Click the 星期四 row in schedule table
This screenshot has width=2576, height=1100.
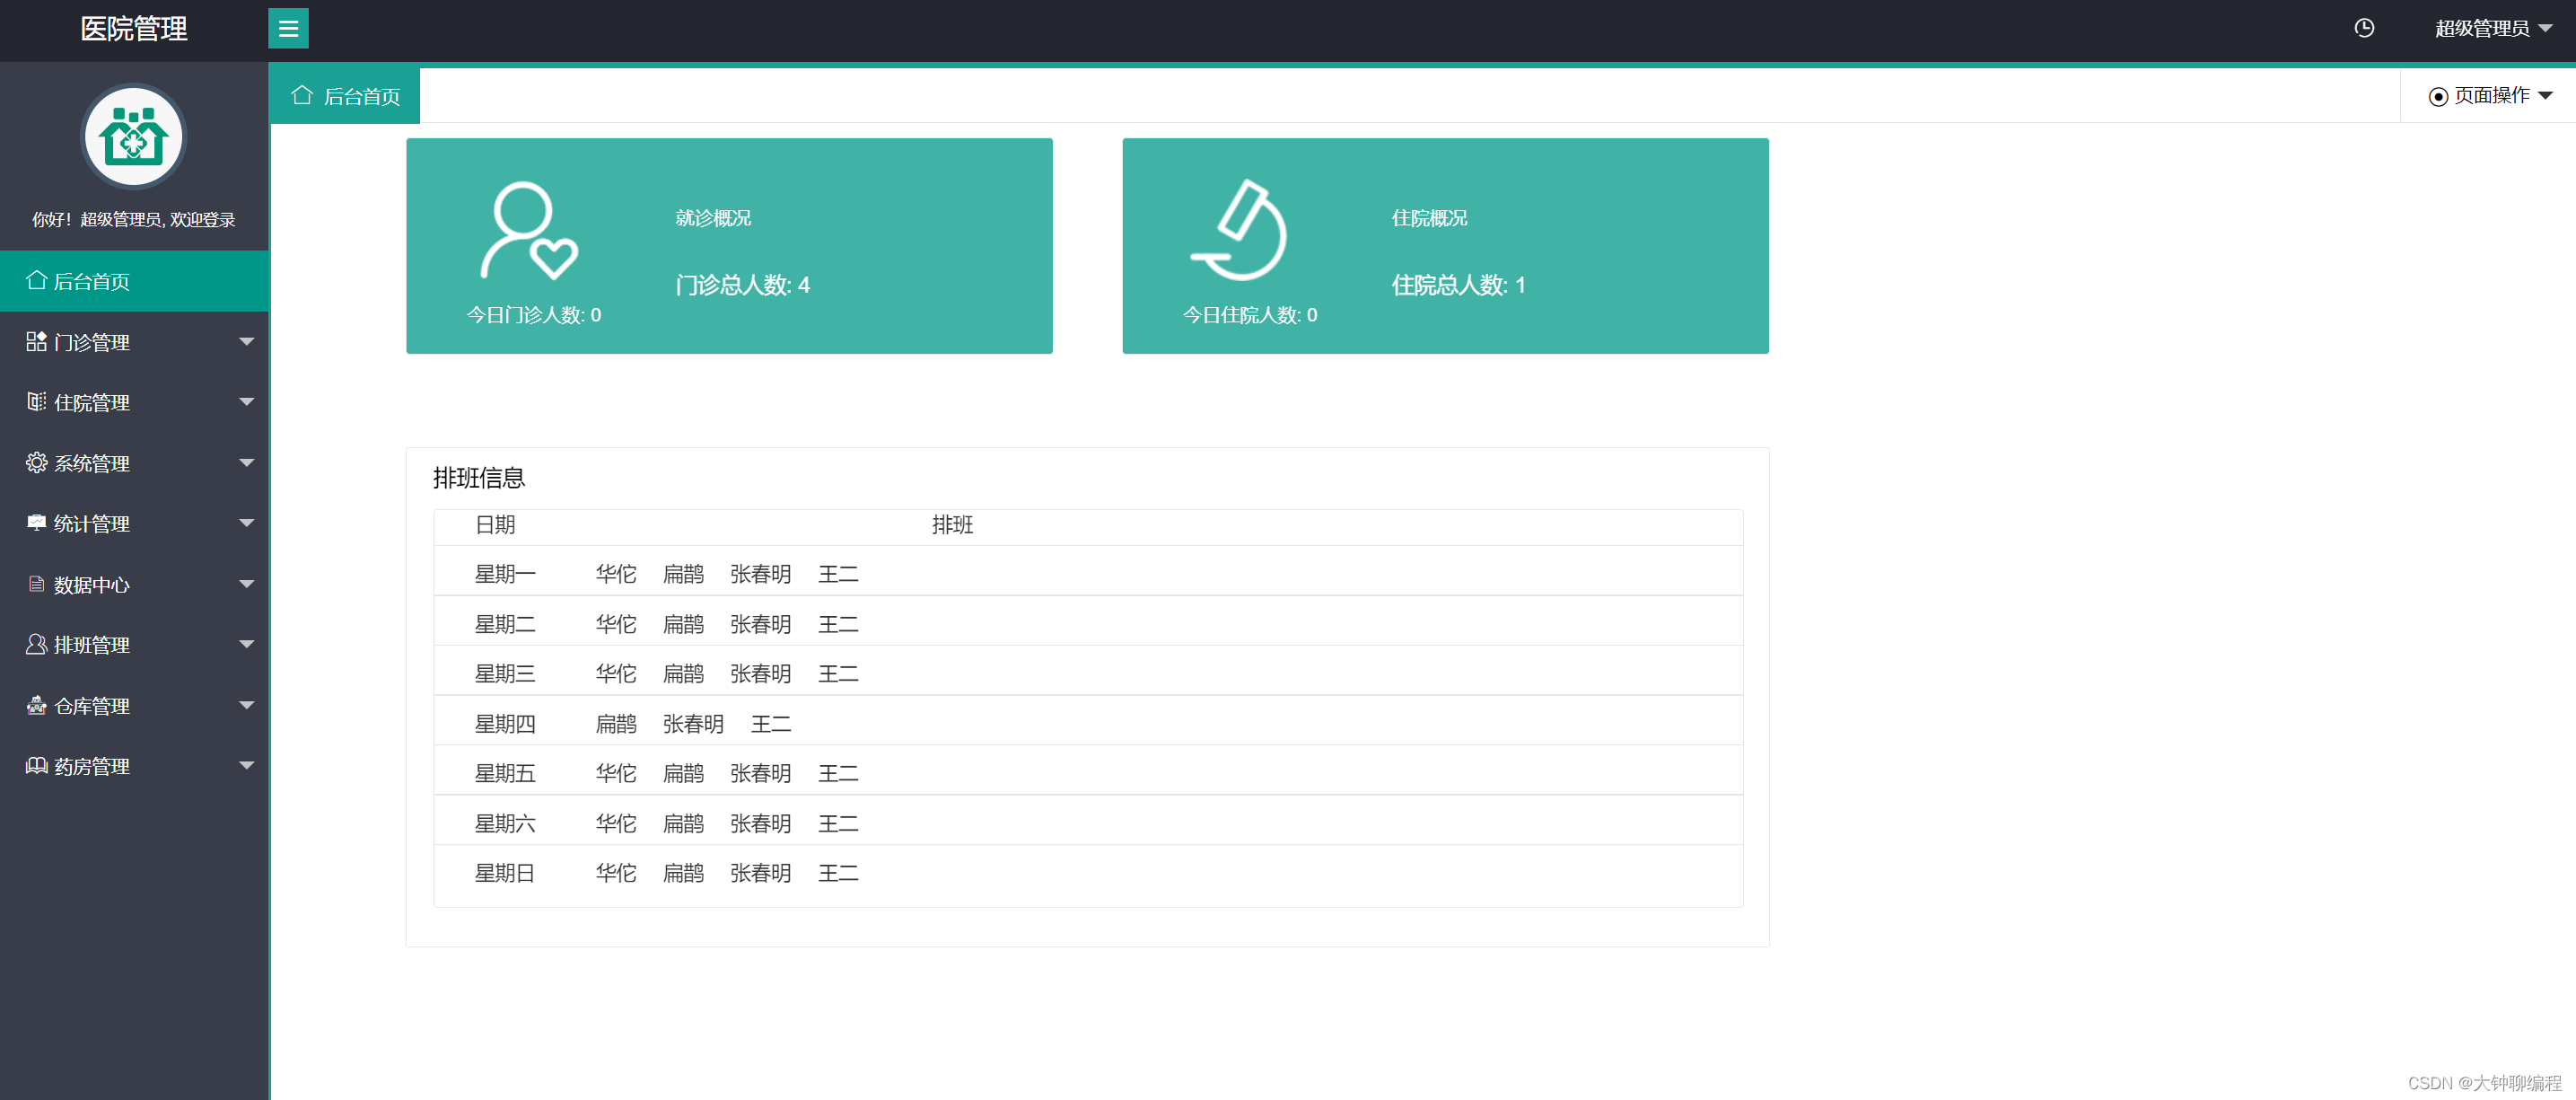505,724
